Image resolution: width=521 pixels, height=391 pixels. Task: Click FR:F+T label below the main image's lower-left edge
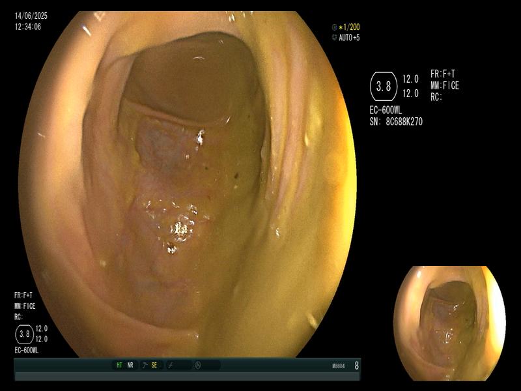[x=23, y=295]
